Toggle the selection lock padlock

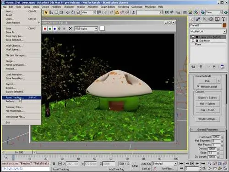pyautogui.click(x=54, y=164)
